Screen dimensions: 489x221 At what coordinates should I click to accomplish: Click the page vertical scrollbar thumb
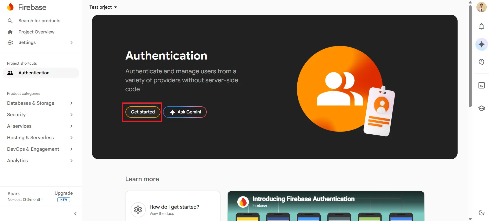pyautogui.click(x=470, y=56)
